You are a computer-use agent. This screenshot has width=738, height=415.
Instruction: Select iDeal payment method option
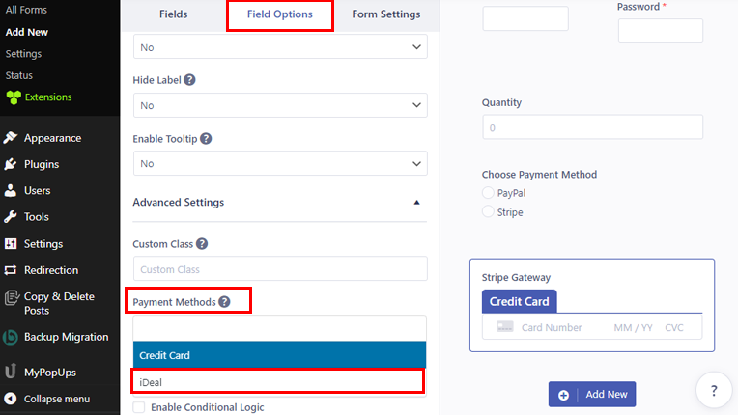pyautogui.click(x=278, y=382)
